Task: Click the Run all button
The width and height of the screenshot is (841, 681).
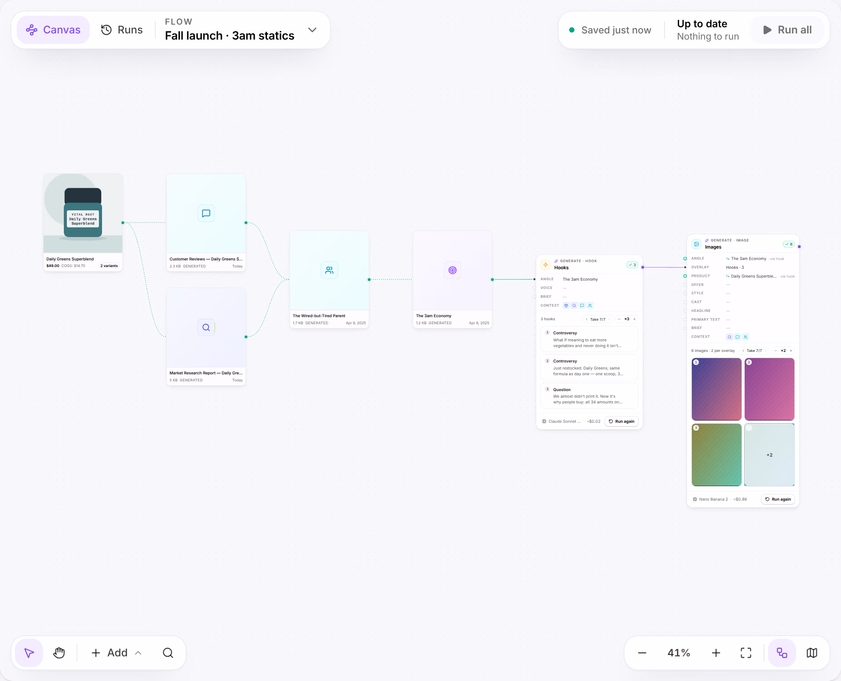Action: [x=787, y=30]
